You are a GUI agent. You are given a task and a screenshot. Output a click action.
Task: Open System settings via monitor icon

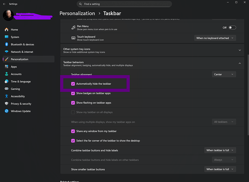[7, 37]
